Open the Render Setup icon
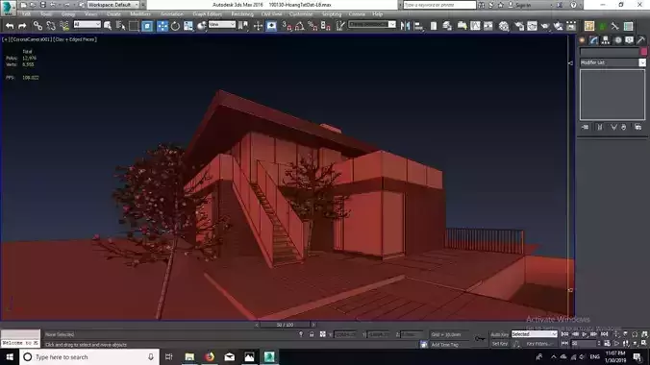650x365 pixels. click(519, 26)
